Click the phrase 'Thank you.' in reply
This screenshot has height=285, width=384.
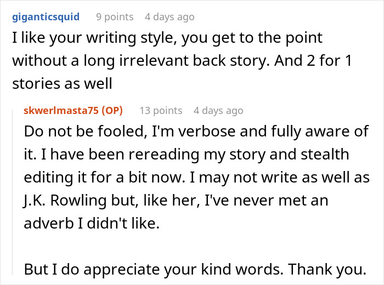(327, 269)
